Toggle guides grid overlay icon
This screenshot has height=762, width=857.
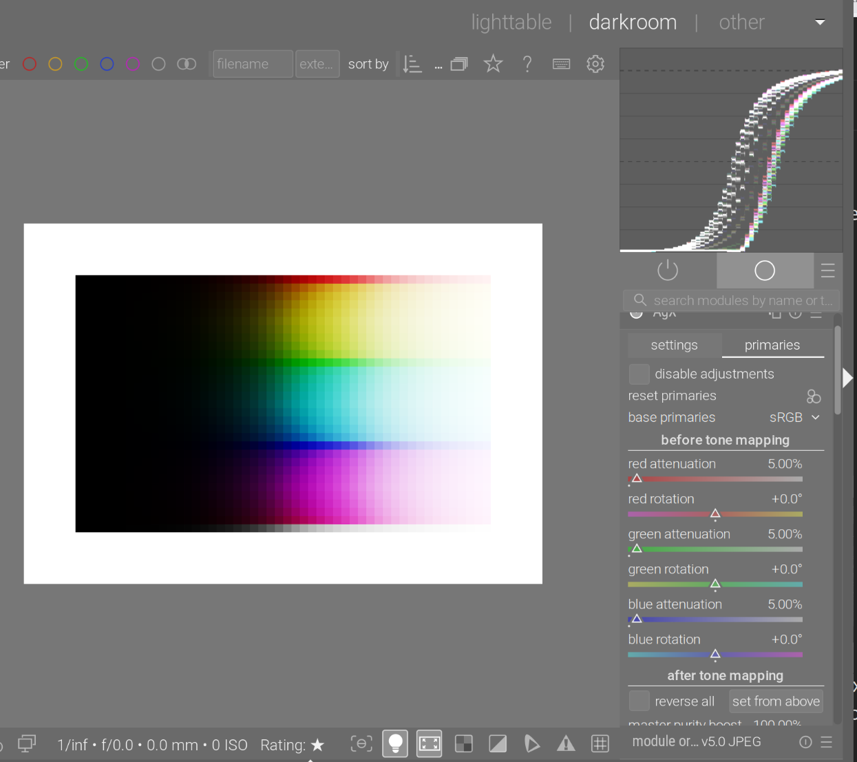600,743
